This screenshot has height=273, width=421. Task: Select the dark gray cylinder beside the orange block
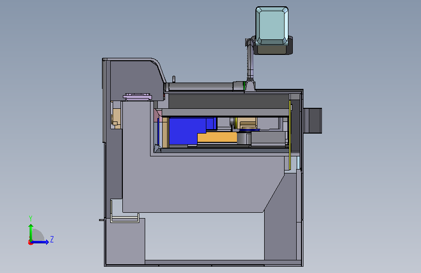(x=244, y=138)
